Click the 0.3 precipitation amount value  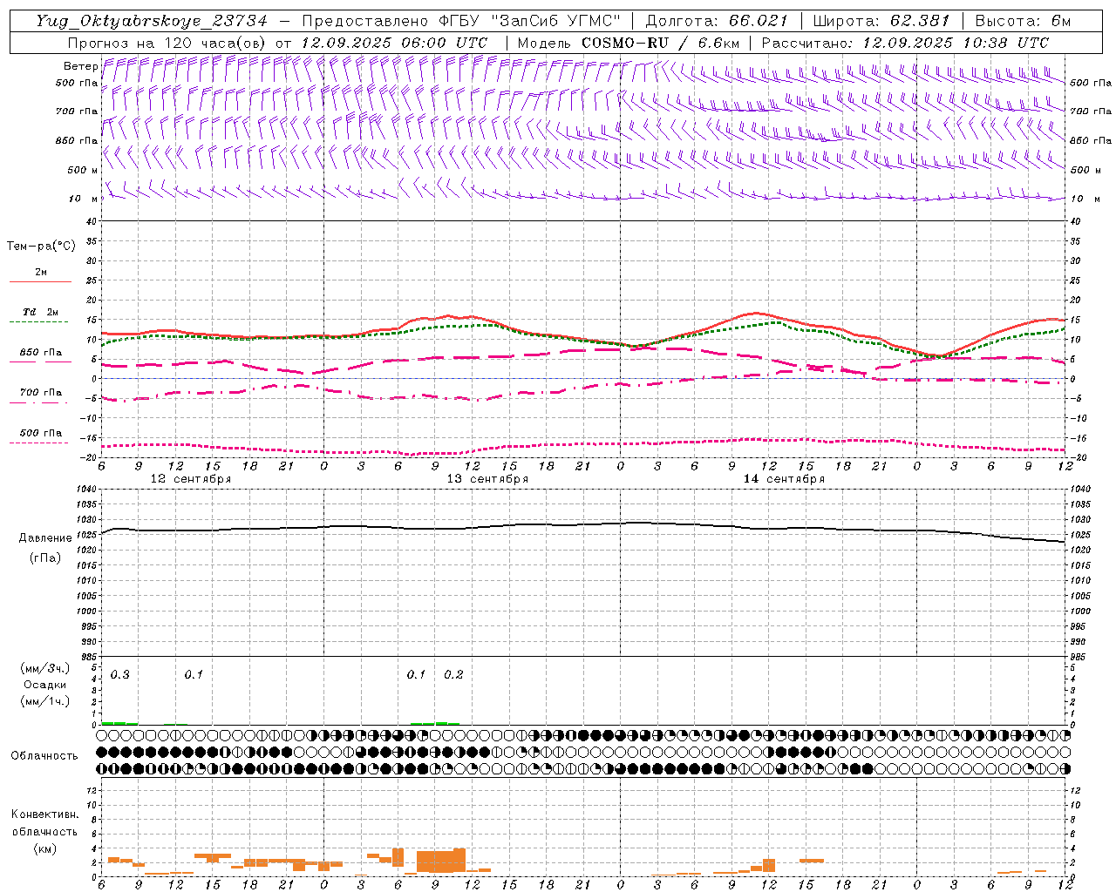[x=120, y=675]
